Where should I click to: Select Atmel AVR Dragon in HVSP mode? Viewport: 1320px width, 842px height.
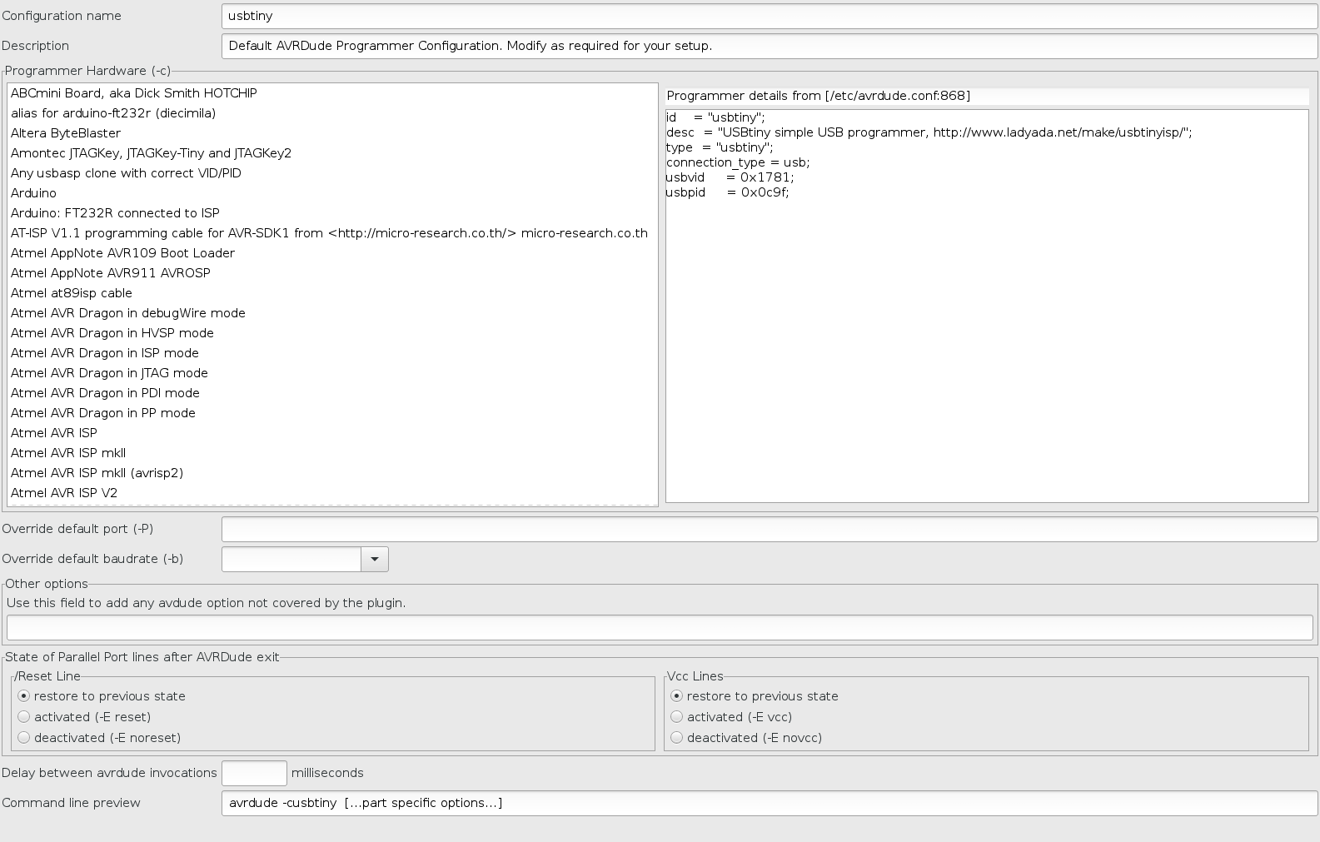tap(332, 333)
